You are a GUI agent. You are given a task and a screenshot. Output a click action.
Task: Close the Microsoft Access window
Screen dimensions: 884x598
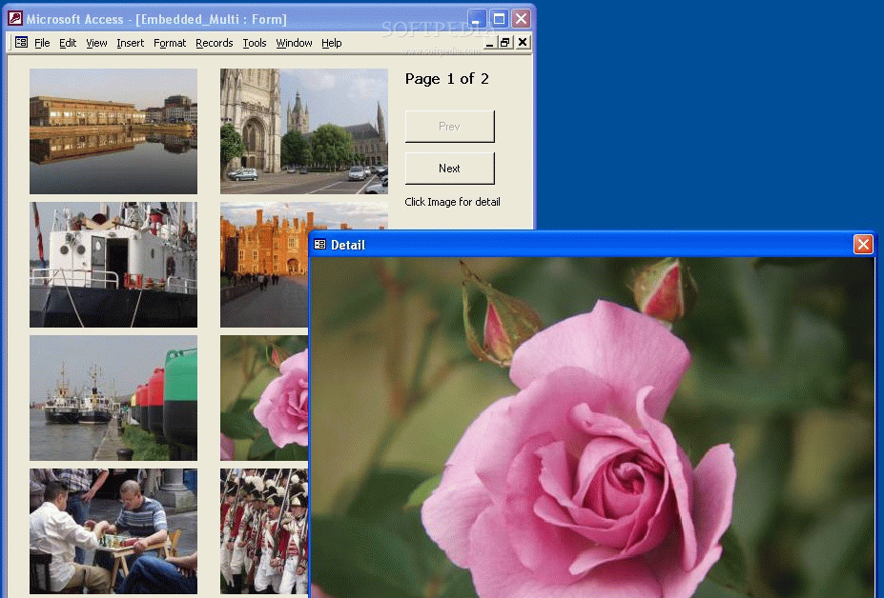[x=521, y=19]
